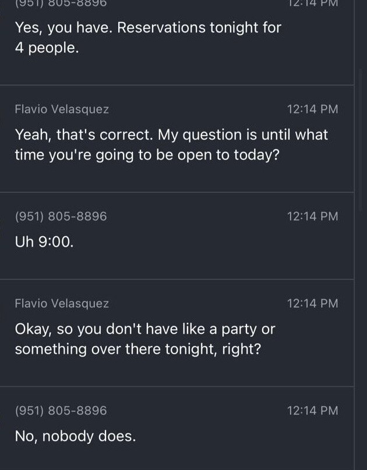The height and width of the screenshot is (470, 367).
Task: Select Flavio Velasquez name above the party question
Action: coord(62,304)
